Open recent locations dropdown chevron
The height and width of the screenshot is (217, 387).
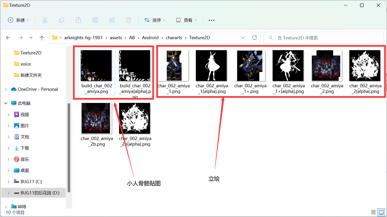tap(31, 38)
